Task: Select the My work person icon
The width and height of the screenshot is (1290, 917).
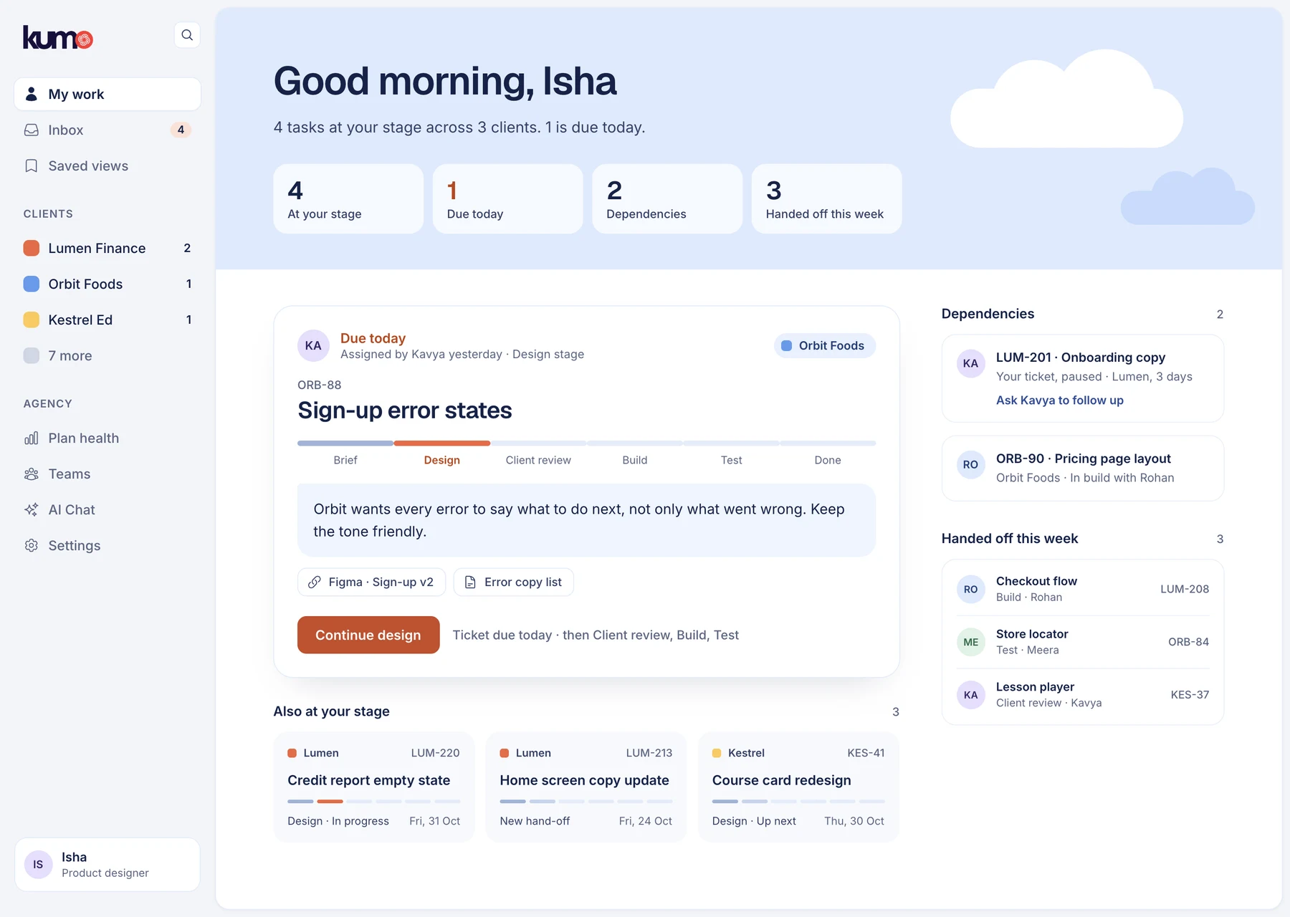Action: coord(32,94)
